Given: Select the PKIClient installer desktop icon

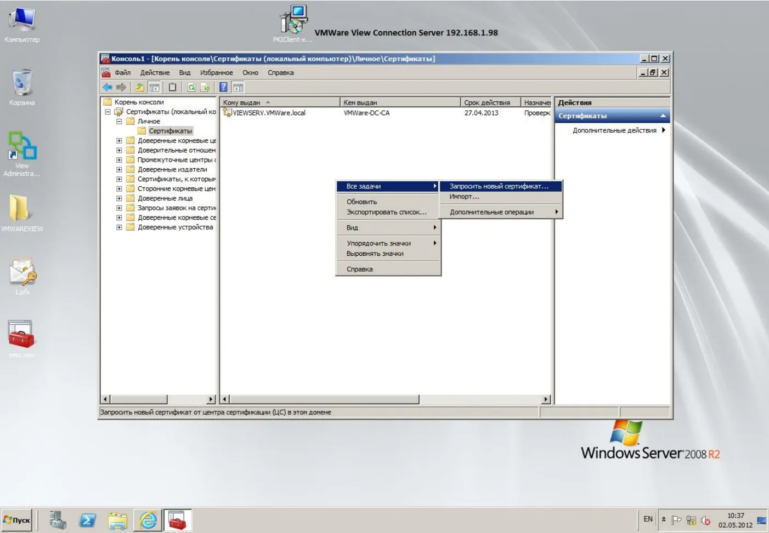Looking at the screenshot, I should point(293,24).
